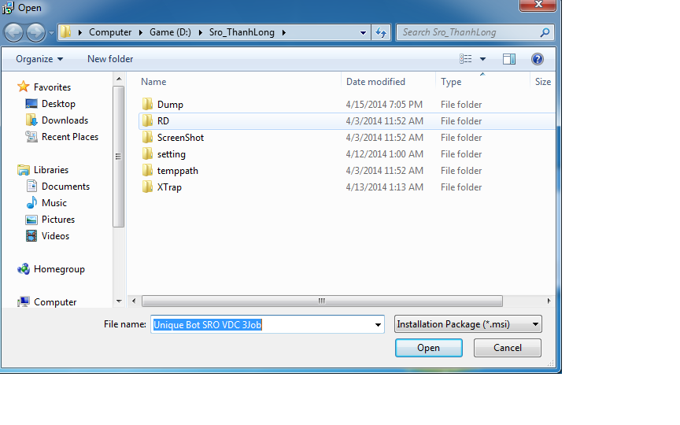Image resolution: width=680 pixels, height=425 pixels.
Task: Sort by the Size column header
Action: coord(543,82)
